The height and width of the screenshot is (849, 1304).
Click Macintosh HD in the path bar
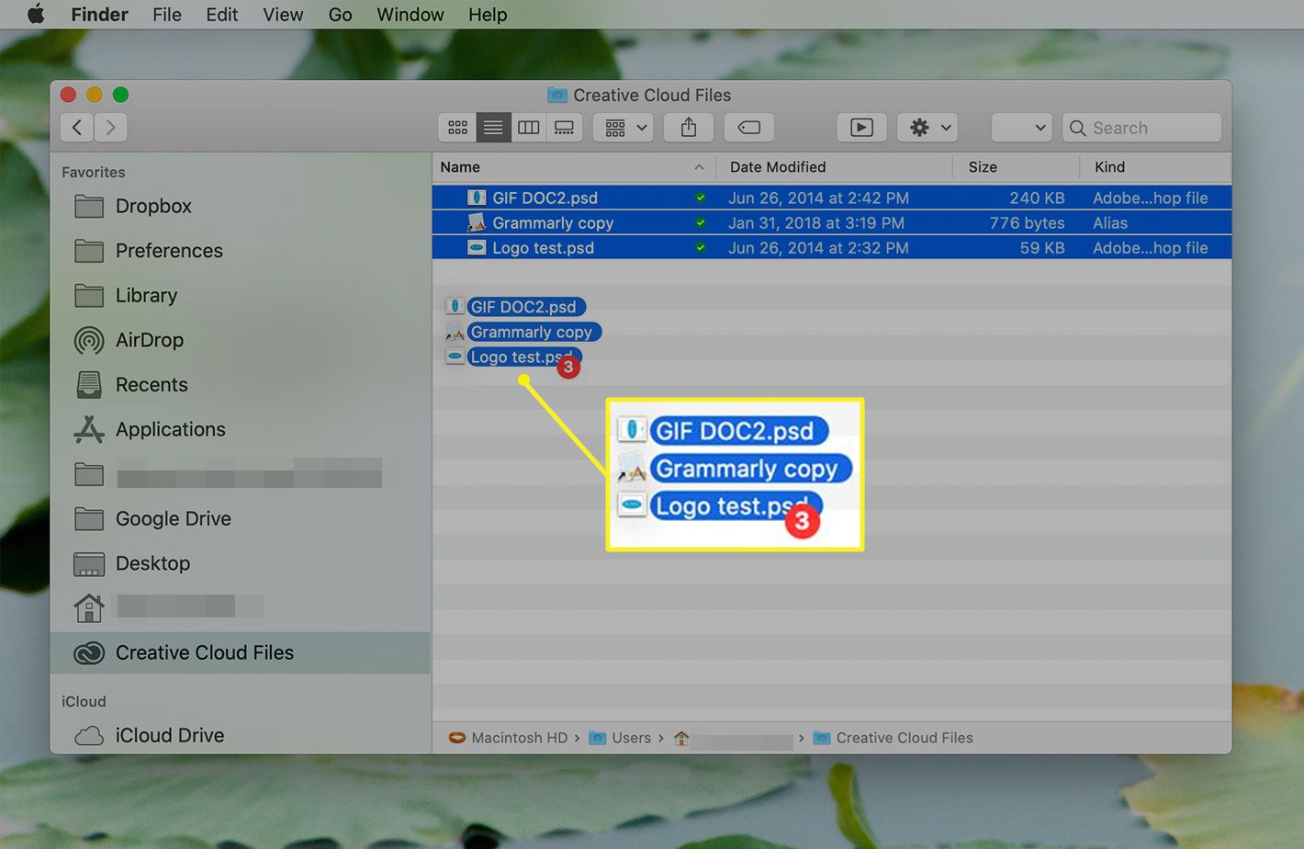pyautogui.click(x=508, y=738)
